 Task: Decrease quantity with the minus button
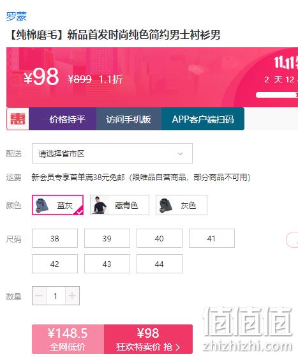pos(40,296)
